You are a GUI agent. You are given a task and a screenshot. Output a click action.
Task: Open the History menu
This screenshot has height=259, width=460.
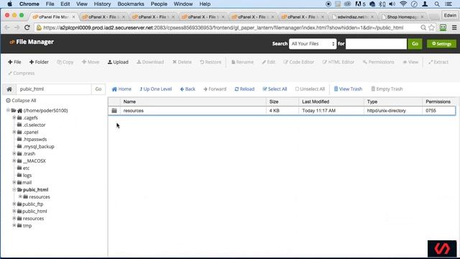click(102, 4)
